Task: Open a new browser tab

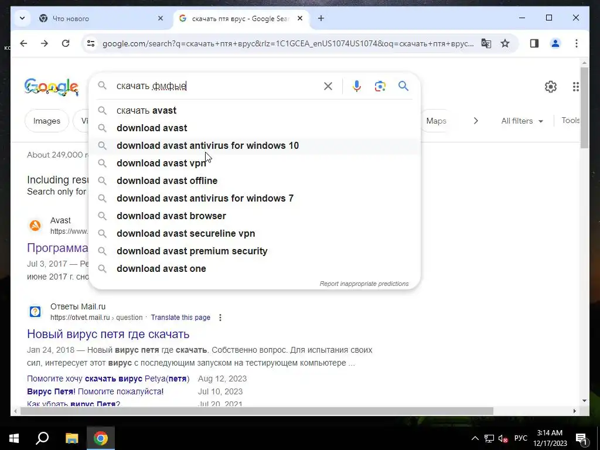Action: (321, 18)
